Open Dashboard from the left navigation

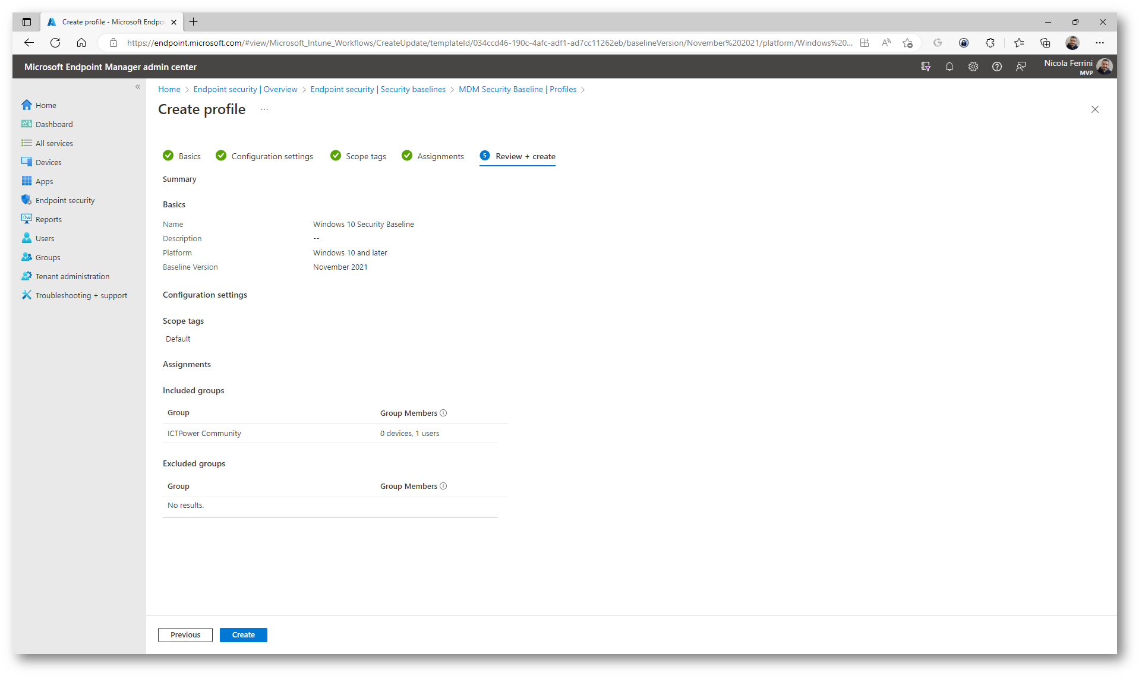pos(54,124)
